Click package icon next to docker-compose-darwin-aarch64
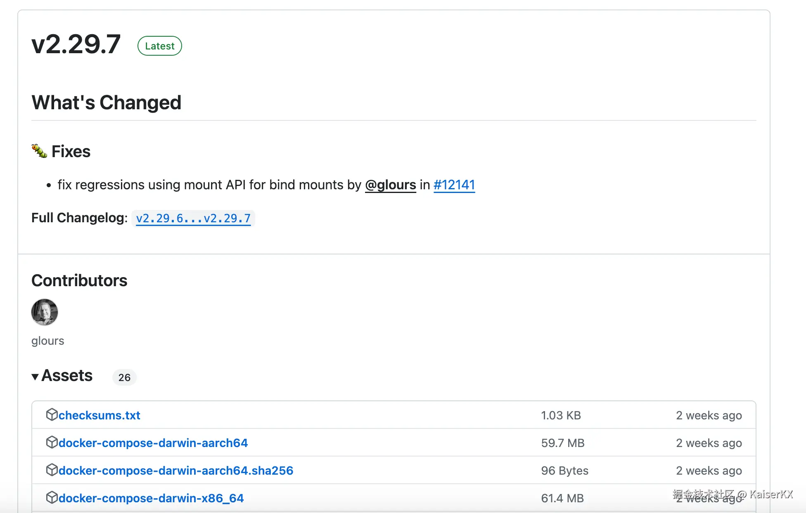The width and height of the screenshot is (806, 513). tap(52, 442)
